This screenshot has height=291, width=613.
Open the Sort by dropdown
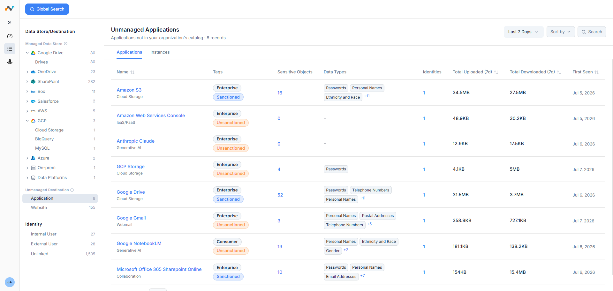point(560,32)
